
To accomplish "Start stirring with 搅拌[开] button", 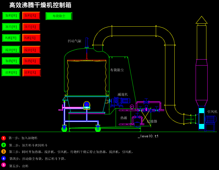I will point(11,50).
